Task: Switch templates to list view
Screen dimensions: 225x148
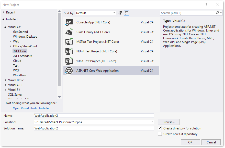Action: [x=126, y=12]
